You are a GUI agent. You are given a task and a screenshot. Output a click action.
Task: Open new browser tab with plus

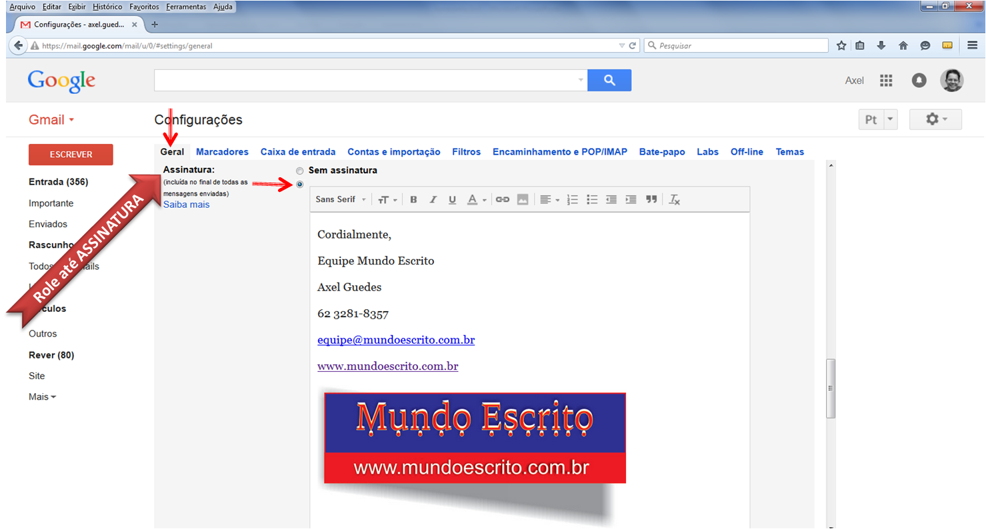point(155,24)
